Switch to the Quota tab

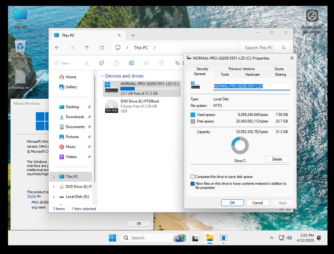pos(279,69)
